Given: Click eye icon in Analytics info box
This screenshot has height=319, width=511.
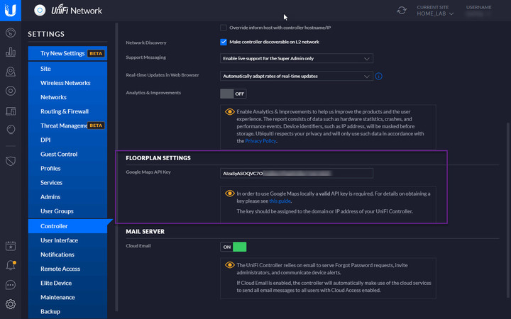Looking at the screenshot, I should click(x=229, y=112).
